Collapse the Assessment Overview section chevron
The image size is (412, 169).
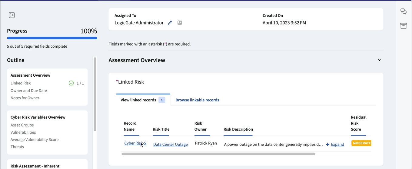380,60
